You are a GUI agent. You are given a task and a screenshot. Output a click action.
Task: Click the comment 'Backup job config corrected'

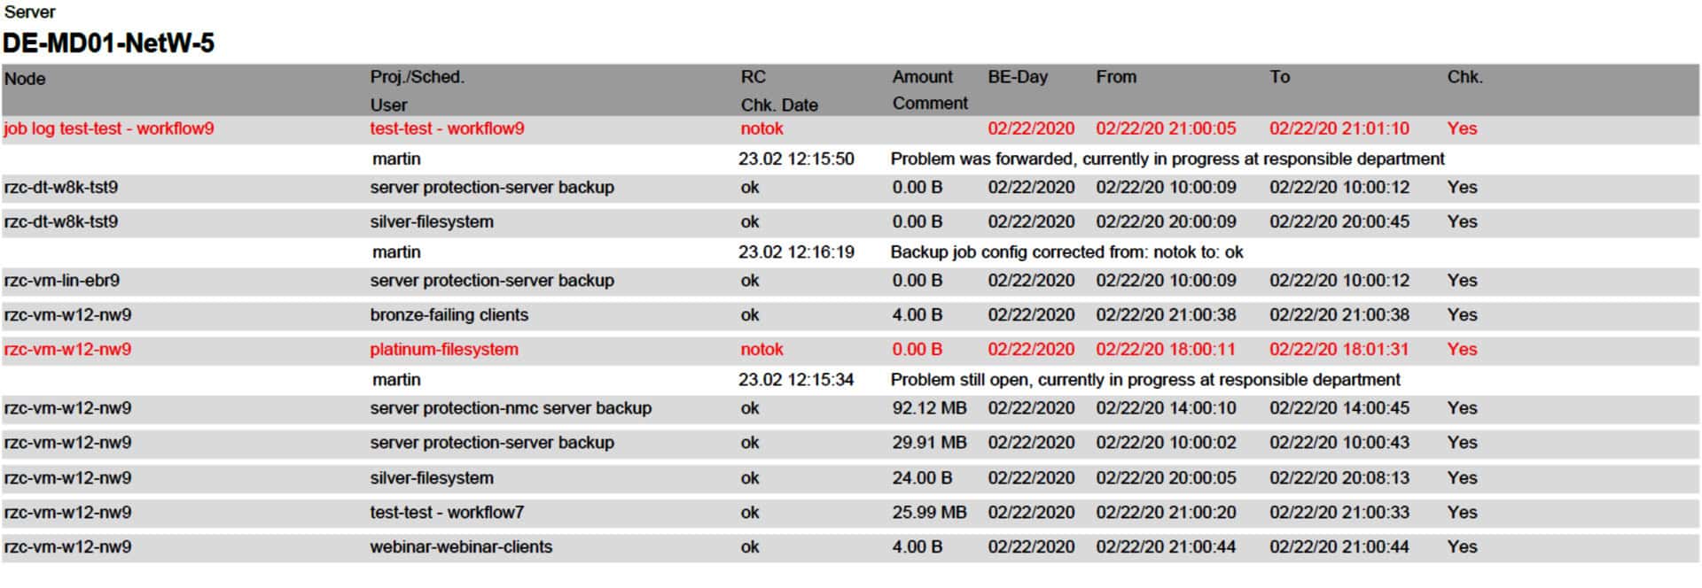point(1066,252)
